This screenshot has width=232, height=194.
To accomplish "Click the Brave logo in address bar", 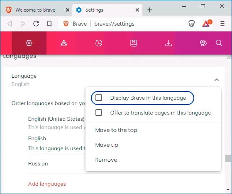I will coord(66,24).
